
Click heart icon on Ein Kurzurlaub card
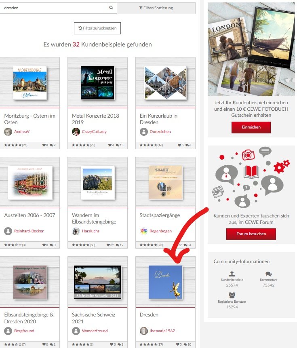coord(179,145)
